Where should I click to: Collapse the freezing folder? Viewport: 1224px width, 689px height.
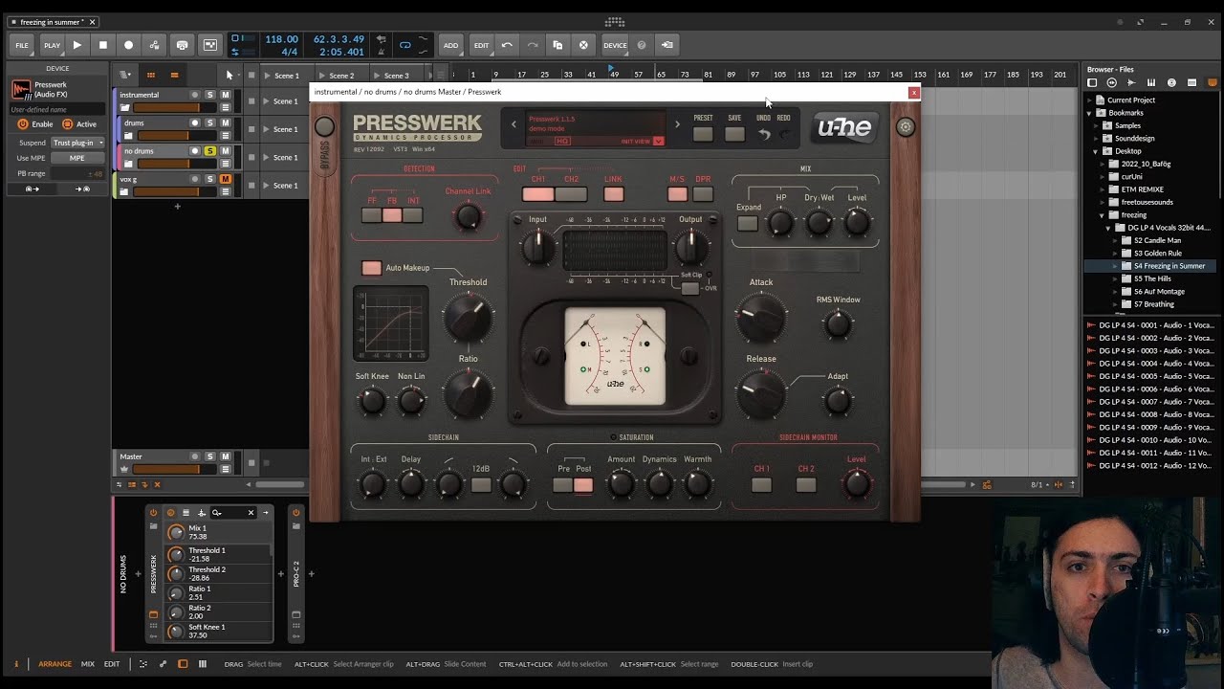tap(1103, 215)
